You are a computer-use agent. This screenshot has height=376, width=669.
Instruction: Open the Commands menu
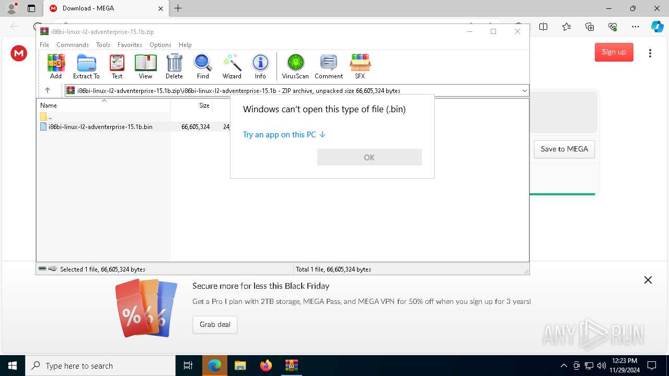pos(73,45)
